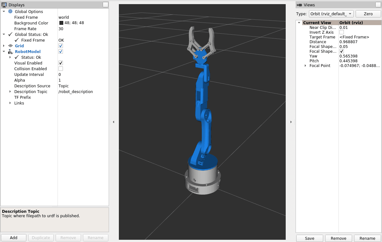Click the Pitch value 0.445398
Screen dimensions: 382x242
348,61
